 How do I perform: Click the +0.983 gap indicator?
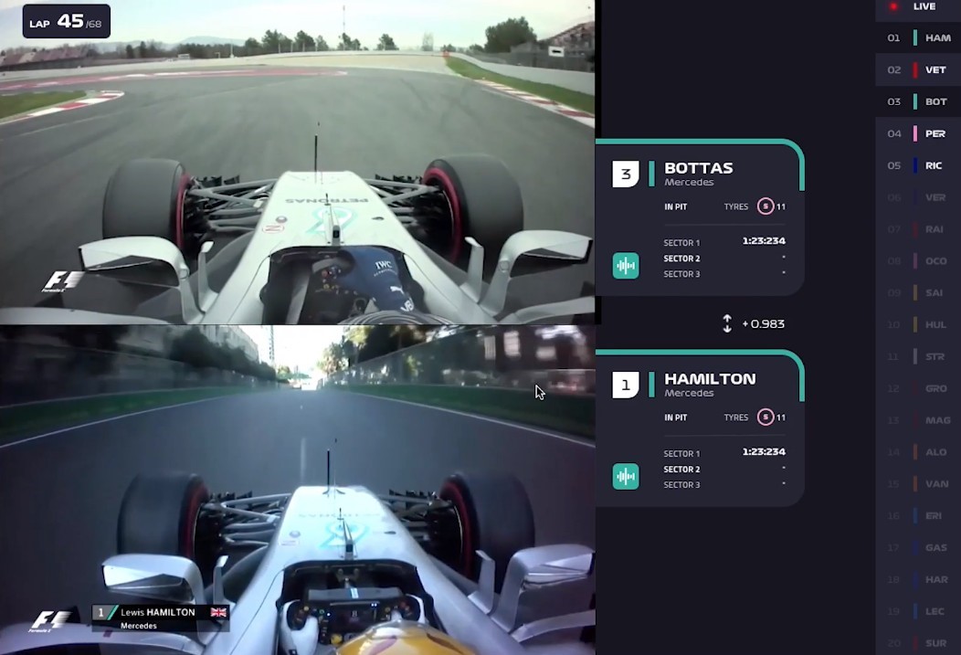[763, 323]
